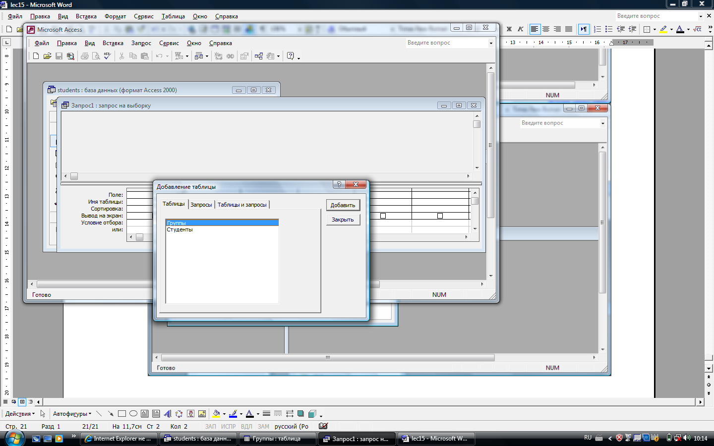Open the Line Style options
This screenshot has width=714, height=446.
pyautogui.click(x=266, y=413)
